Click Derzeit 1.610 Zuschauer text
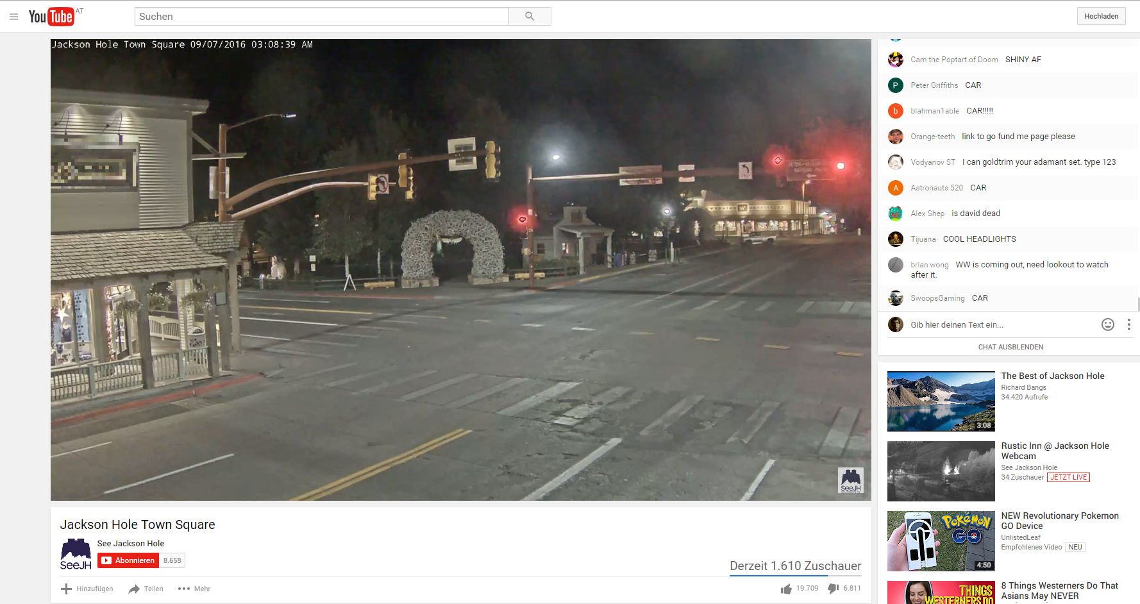The height and width of the screenshot is (604, 1140). coord(795,566)
